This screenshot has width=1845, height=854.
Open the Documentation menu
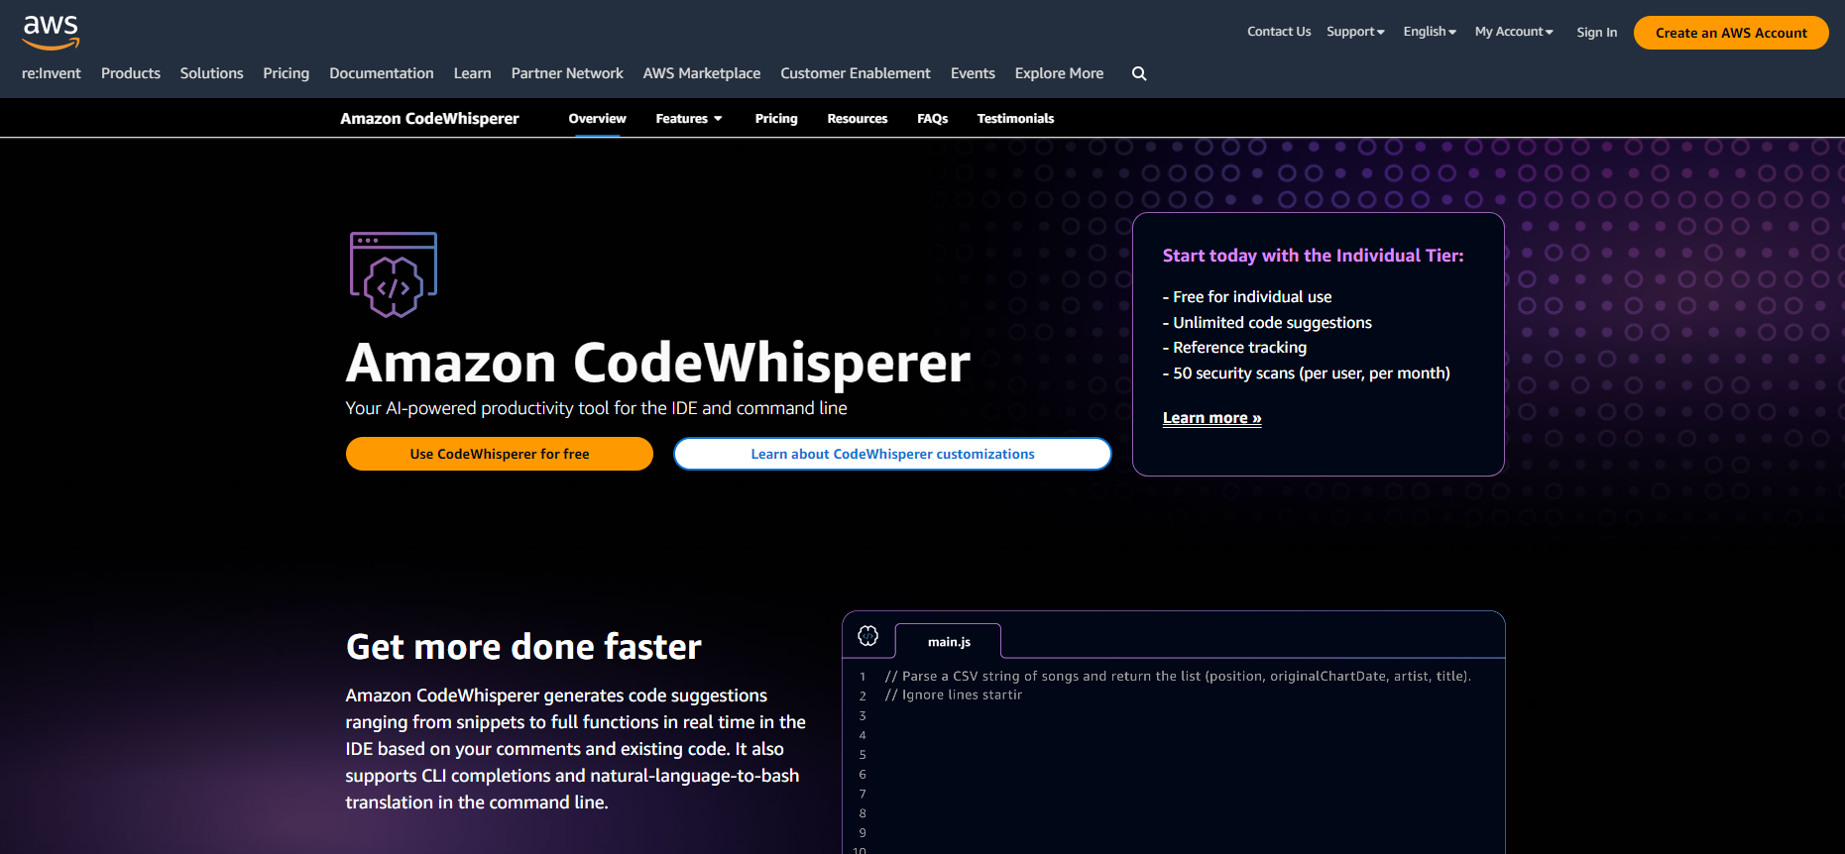click(382, 73)
